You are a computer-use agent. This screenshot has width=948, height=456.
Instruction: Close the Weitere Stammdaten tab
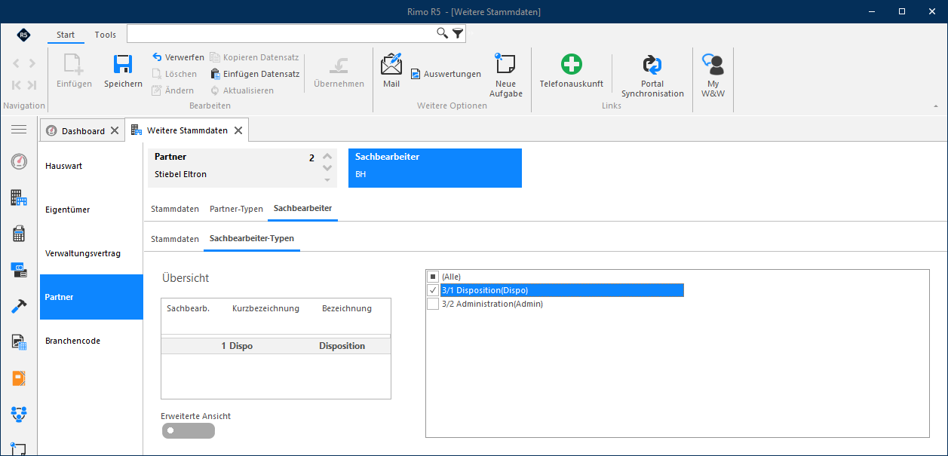[x=238, y=130]
